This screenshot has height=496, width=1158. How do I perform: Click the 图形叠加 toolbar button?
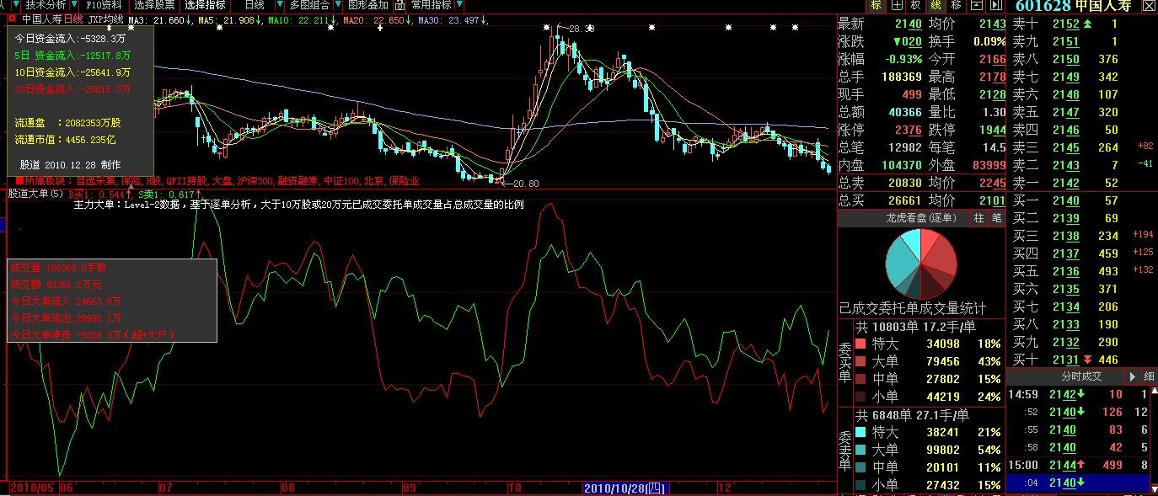click(368, 5)
